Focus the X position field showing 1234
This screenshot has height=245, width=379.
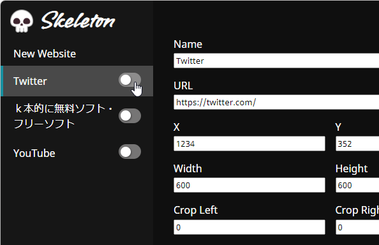[x=249, y=144]
